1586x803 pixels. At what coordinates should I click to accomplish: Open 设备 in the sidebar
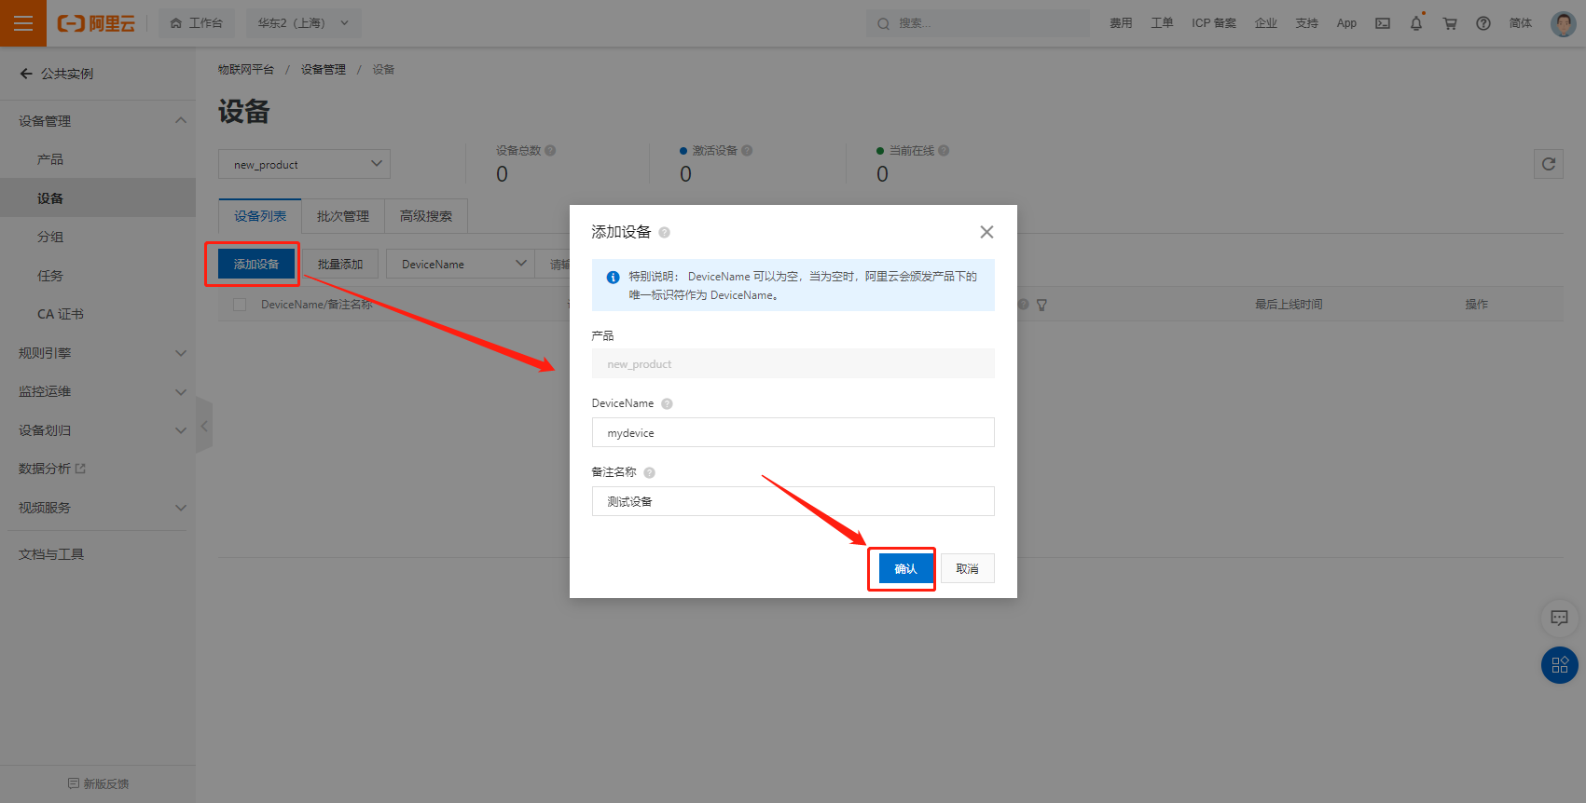pos(98,198)
